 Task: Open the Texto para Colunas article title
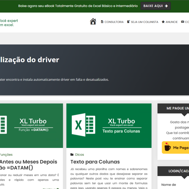coord(95,162)
